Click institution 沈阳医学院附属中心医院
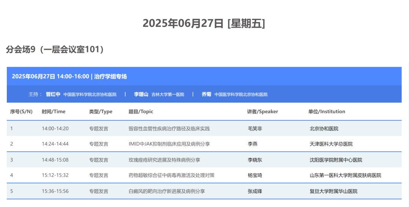The image size is (409, 207). pyautogui.click(x=336, y=160)
